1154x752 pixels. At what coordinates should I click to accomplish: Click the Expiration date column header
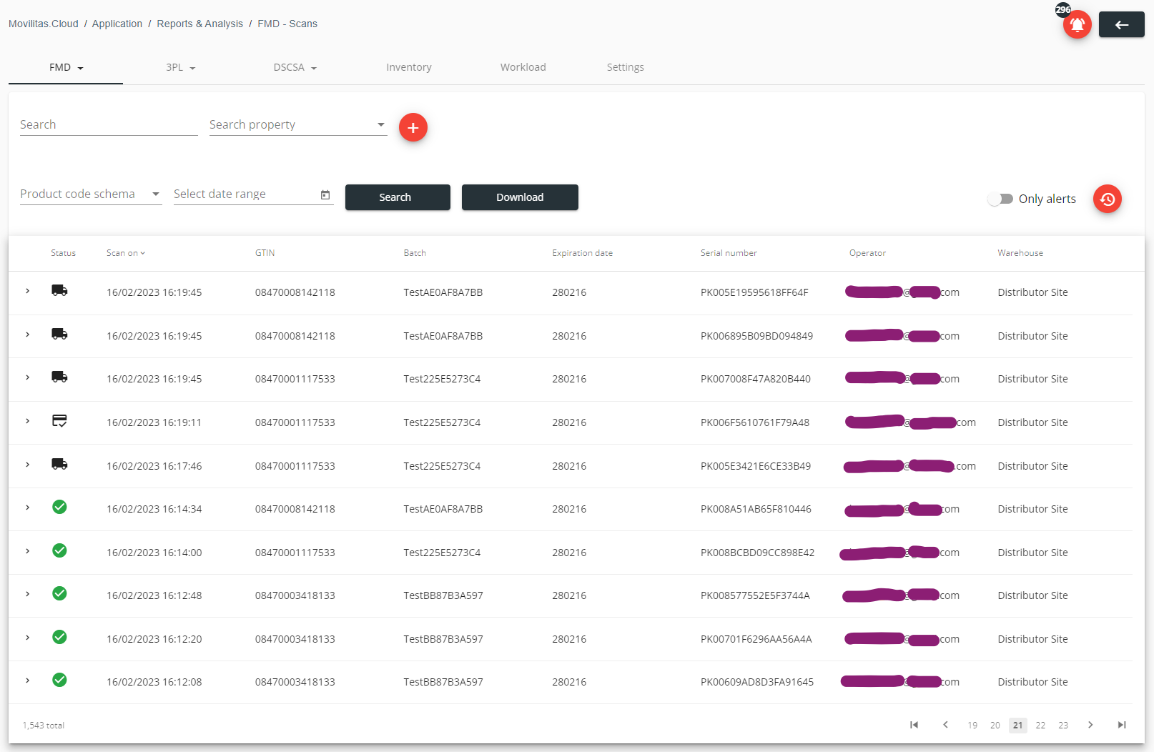pos(582,253)
